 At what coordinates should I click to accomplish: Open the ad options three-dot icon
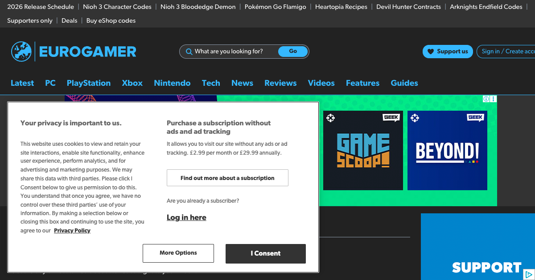point(493,99)
